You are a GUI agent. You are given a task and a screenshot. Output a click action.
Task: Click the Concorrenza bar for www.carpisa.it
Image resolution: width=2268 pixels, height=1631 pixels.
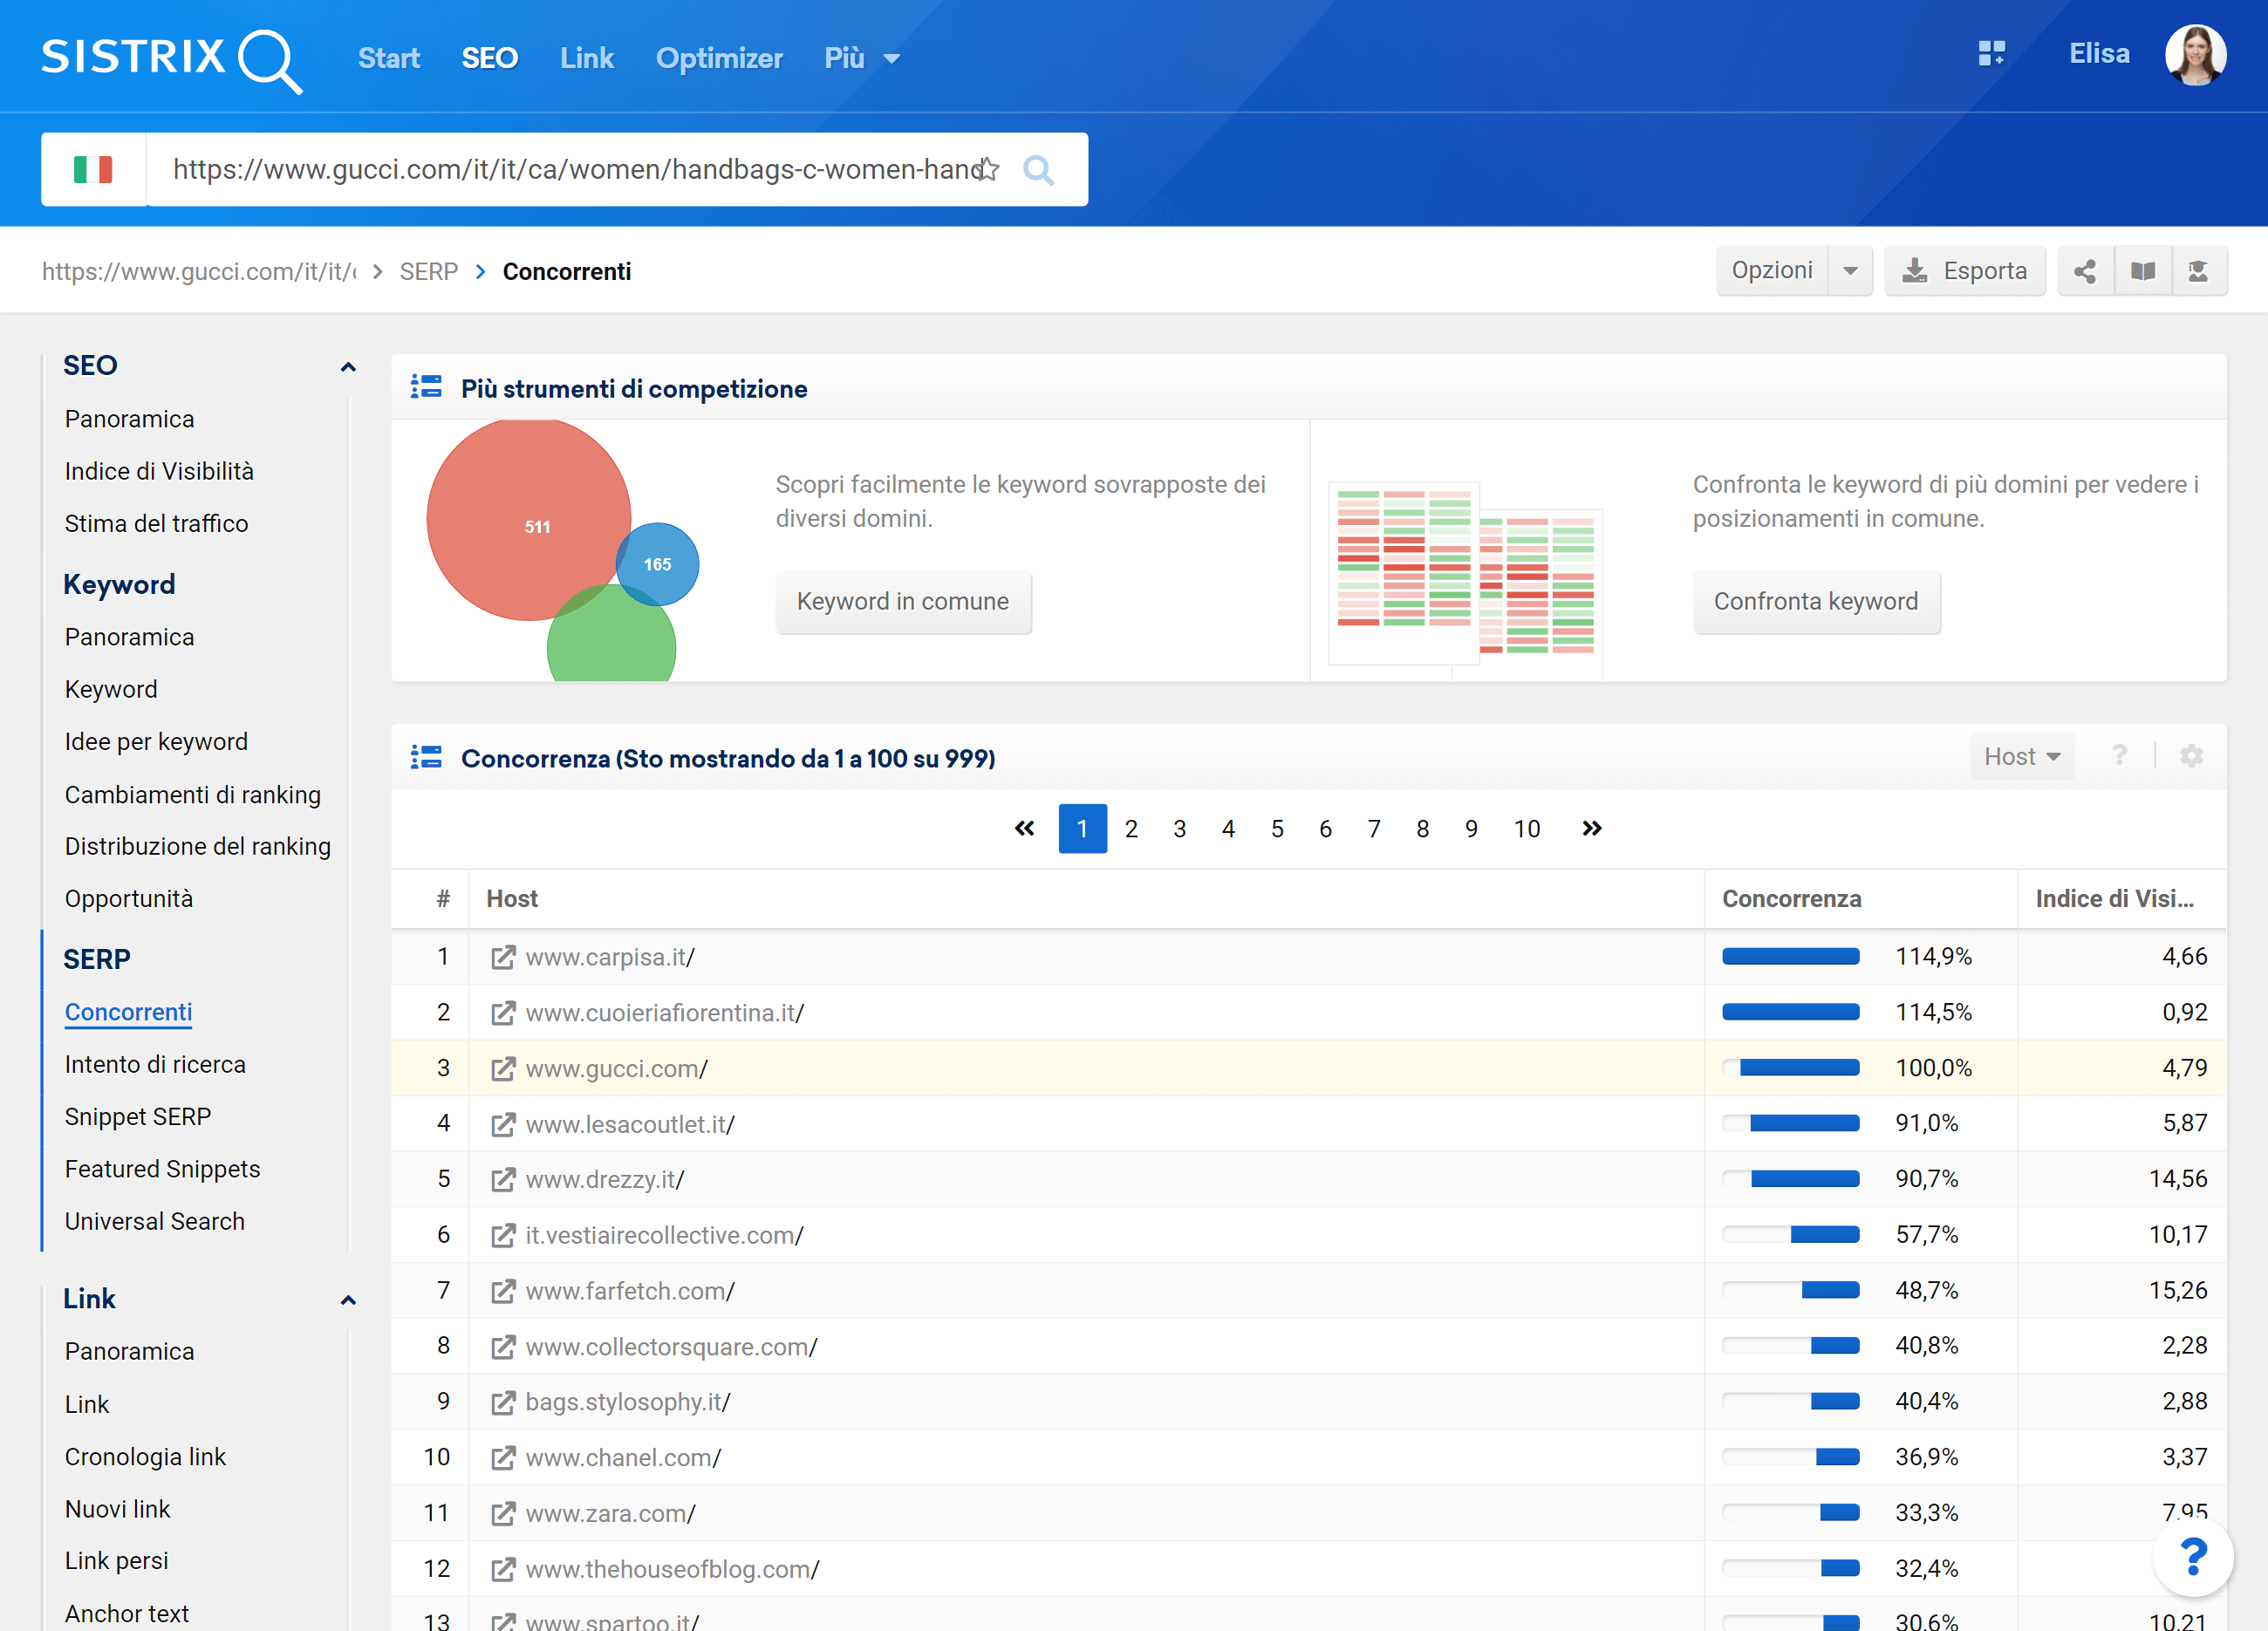tap(1790, 956)
